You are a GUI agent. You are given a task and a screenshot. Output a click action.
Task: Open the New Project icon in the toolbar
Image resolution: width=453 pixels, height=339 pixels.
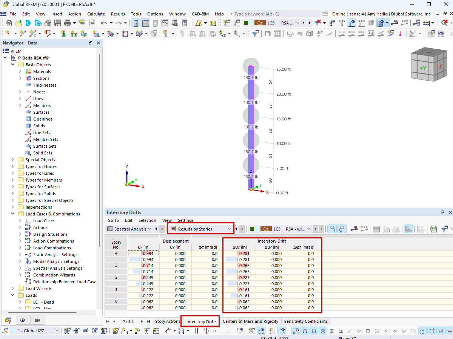coord(9,23)
